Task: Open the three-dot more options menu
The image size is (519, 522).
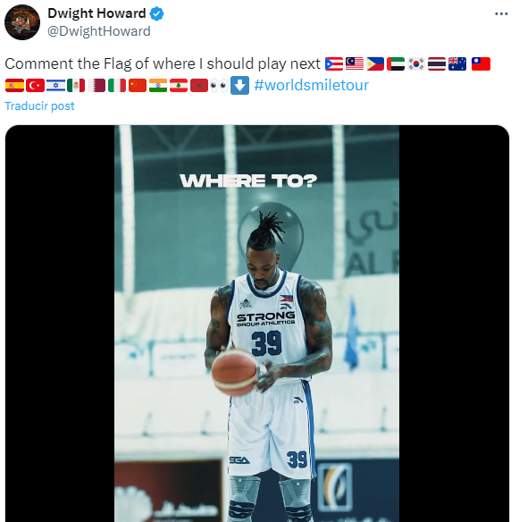Action: point(501,13)
